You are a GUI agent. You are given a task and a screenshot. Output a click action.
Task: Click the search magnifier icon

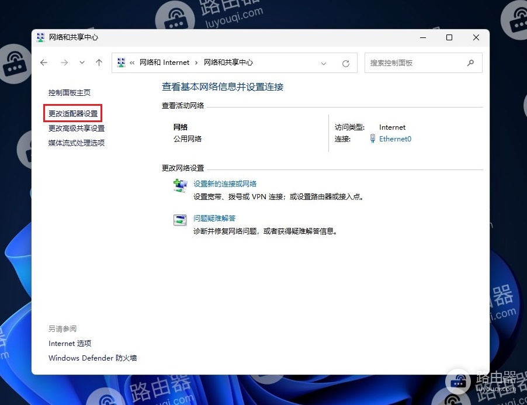point(470,63)
